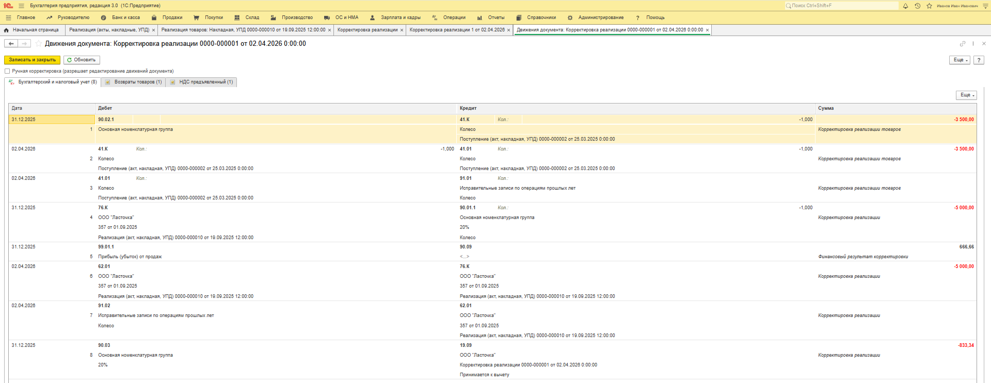
Task: Expand the upper Еще dropdown
Action: 960,60
